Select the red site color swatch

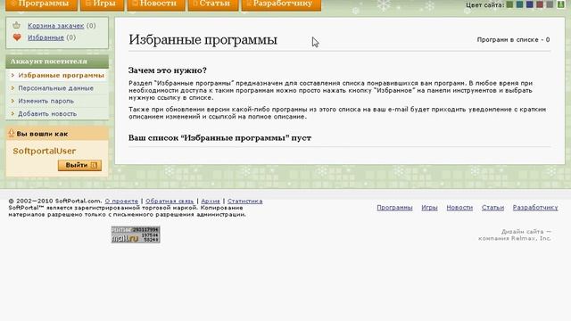click(540, 4)
